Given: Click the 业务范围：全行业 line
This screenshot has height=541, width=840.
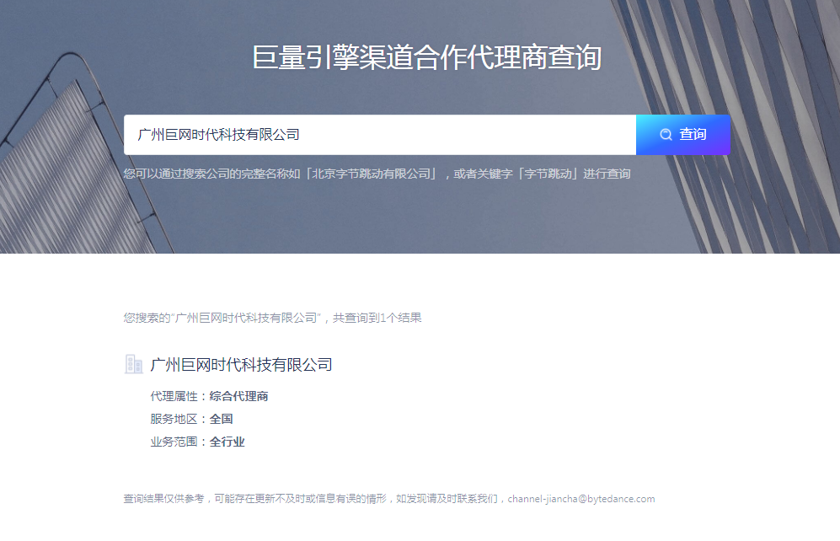Looking at the screenshot, I should tap(197, 442).
